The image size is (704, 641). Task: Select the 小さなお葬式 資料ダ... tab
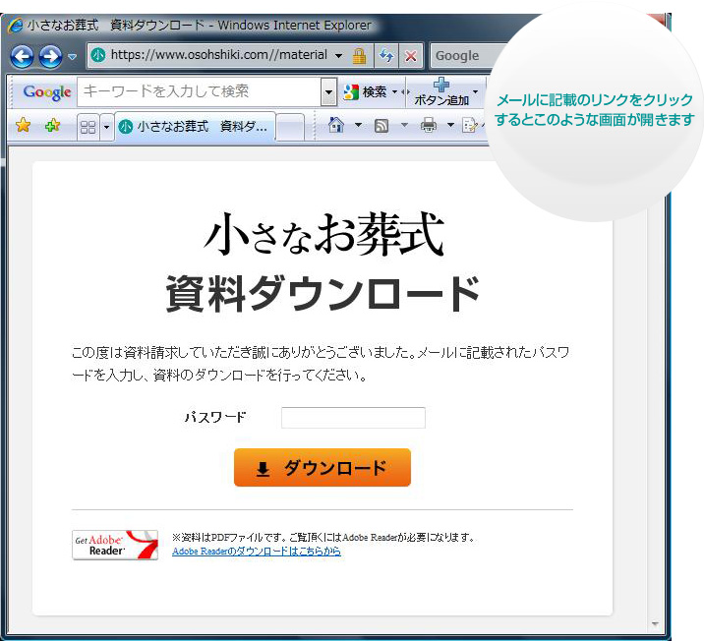point(196,127)
